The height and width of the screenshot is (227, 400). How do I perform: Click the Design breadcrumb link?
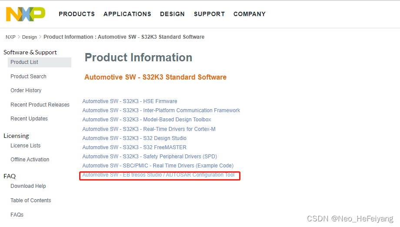click(x=30, y=37)
